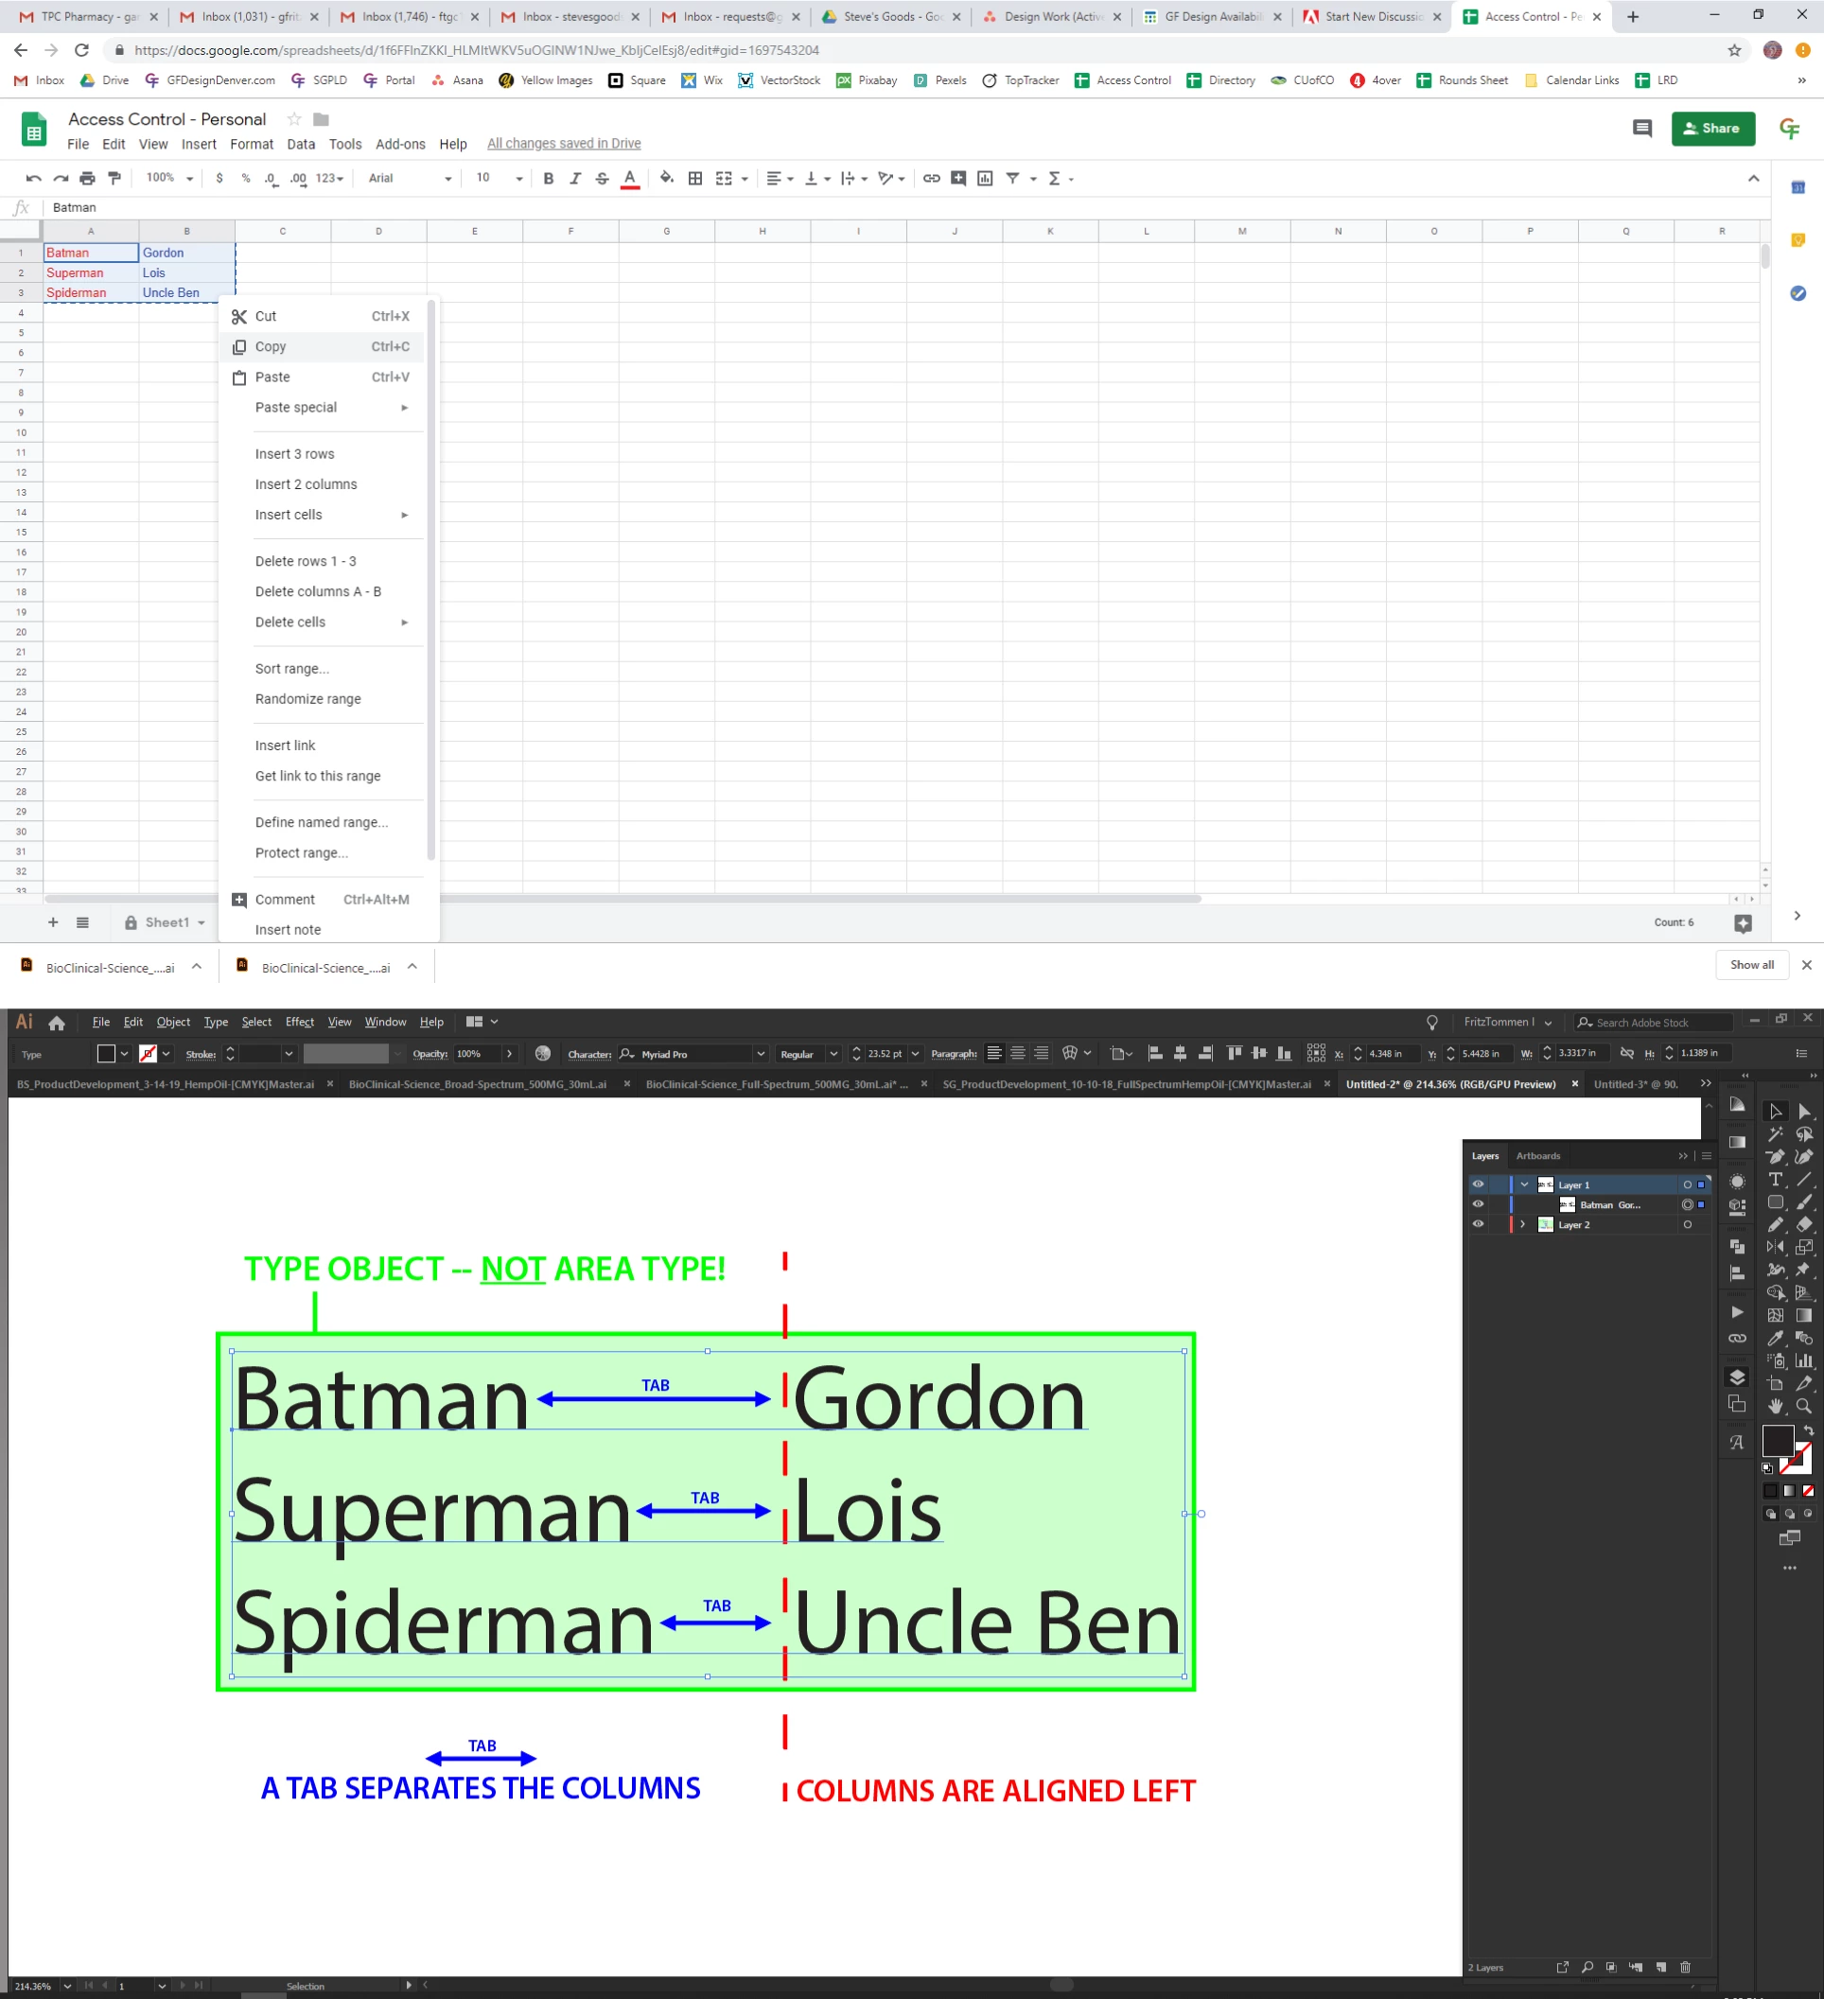Hide Layer 2 using its eye icon
This screenshot has width=1824, height=1999.
pos(1478,1224)
